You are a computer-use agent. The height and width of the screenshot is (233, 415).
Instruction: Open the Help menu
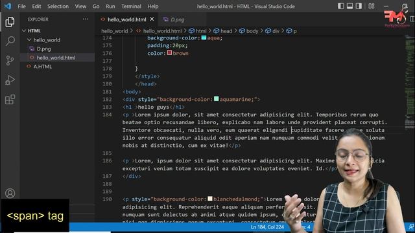point(153,6)
